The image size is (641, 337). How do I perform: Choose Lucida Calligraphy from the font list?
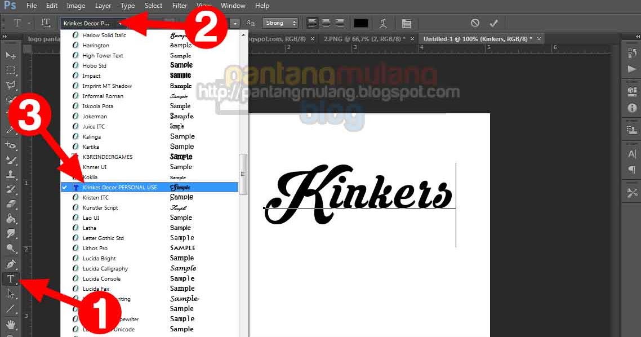105,269
